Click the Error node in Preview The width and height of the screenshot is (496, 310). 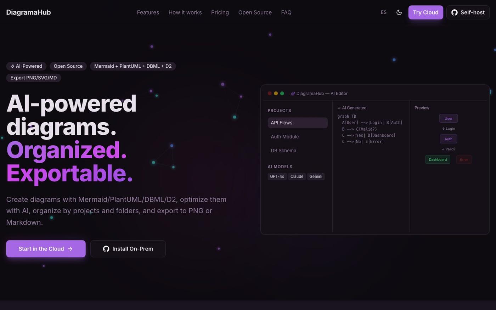tap(464, 160)
